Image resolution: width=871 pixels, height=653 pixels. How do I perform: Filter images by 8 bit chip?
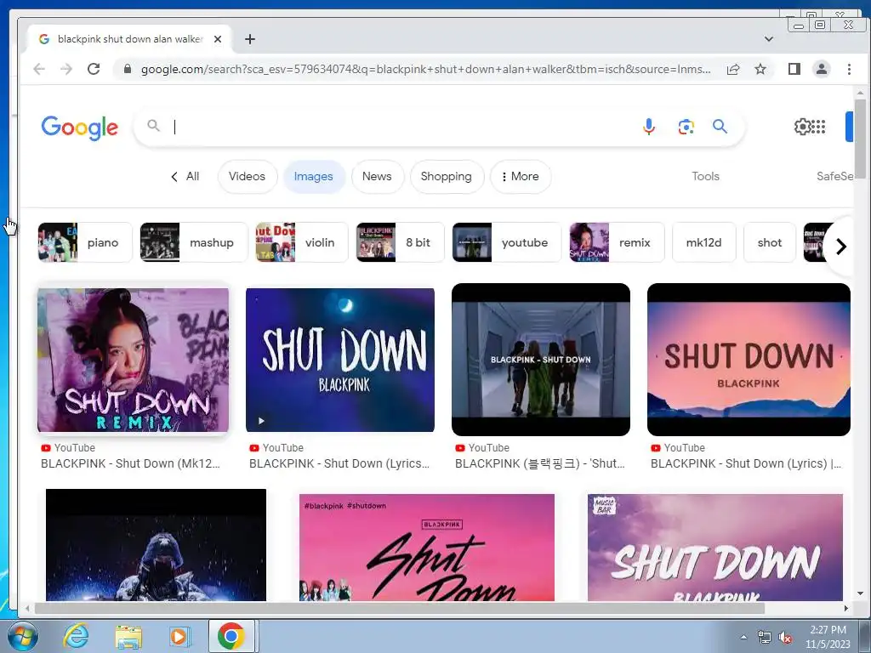click(x=400, y=242)
